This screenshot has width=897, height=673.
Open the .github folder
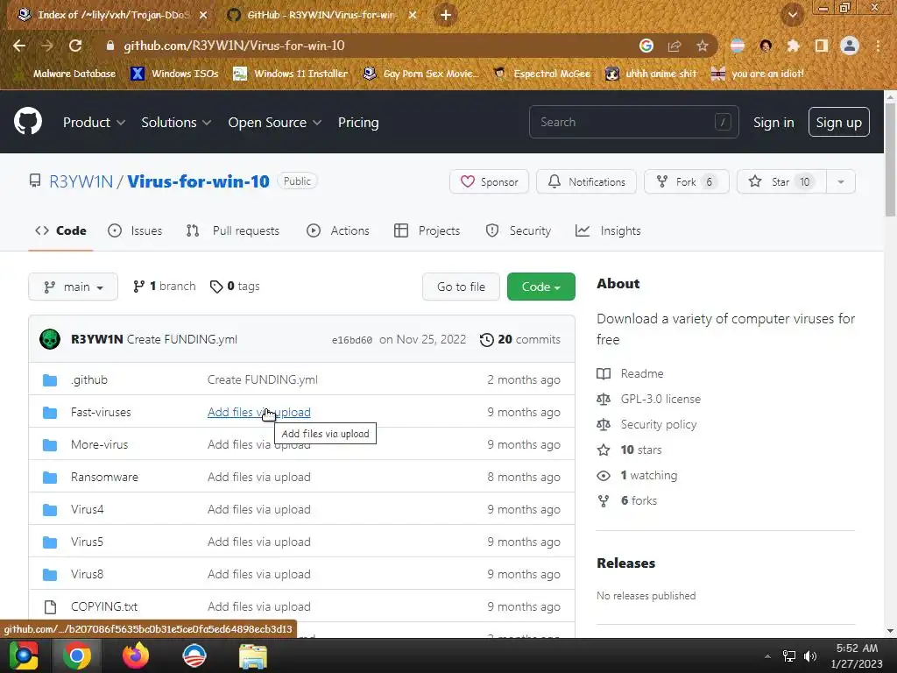pyautogui.click(x=89, y=380)
